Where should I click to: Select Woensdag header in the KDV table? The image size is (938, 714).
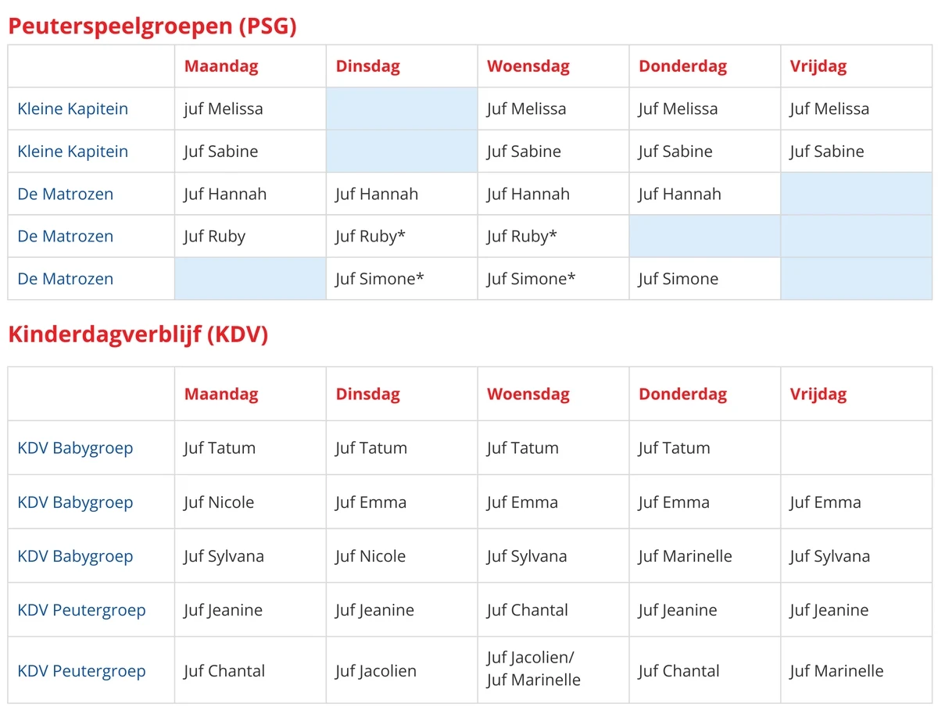(528, 394)
